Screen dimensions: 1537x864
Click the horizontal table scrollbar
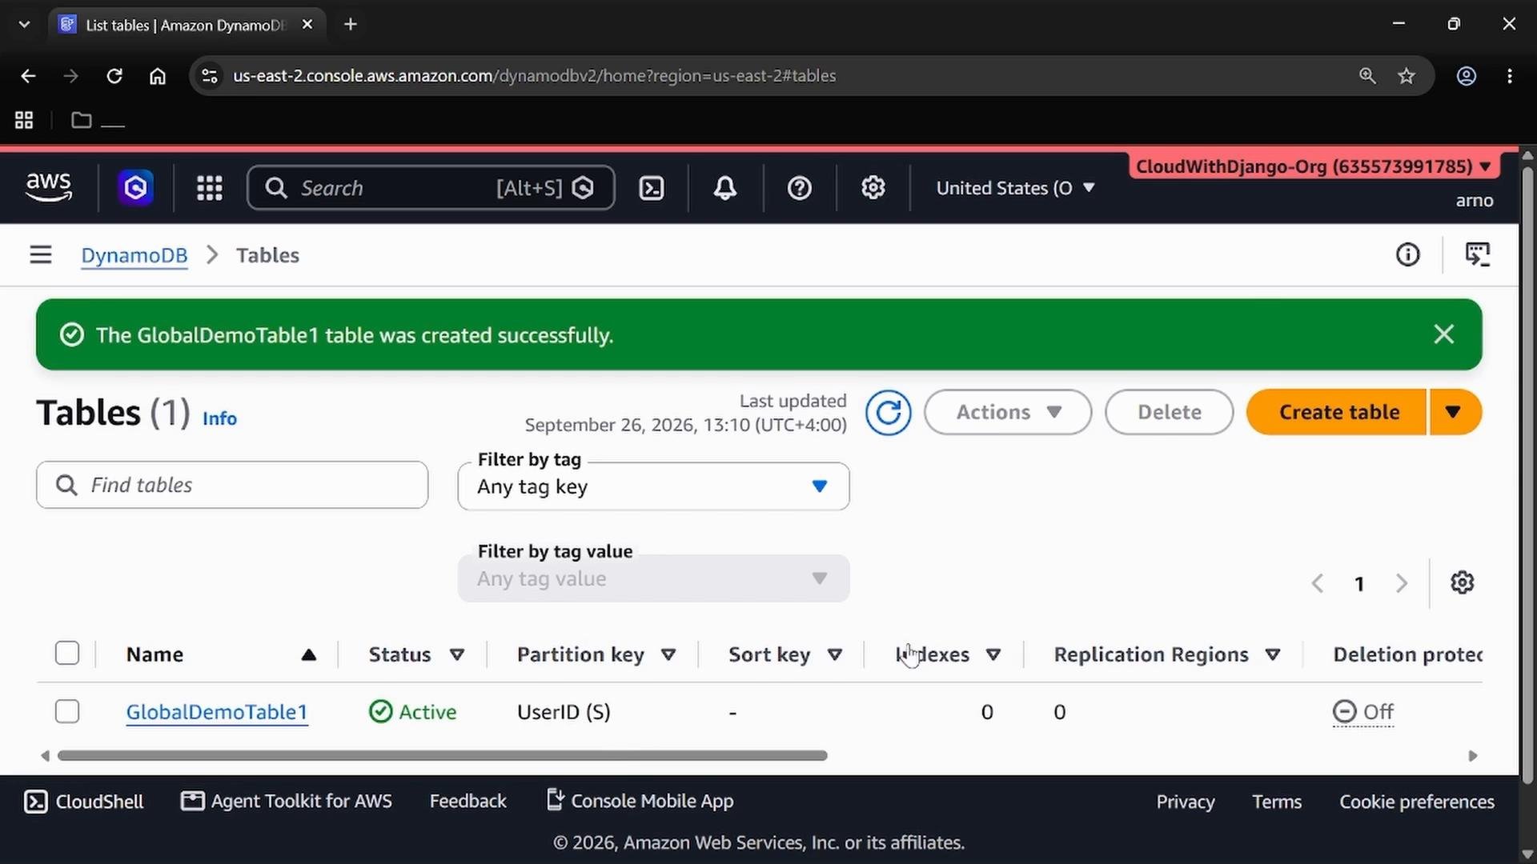pos(442,756)
